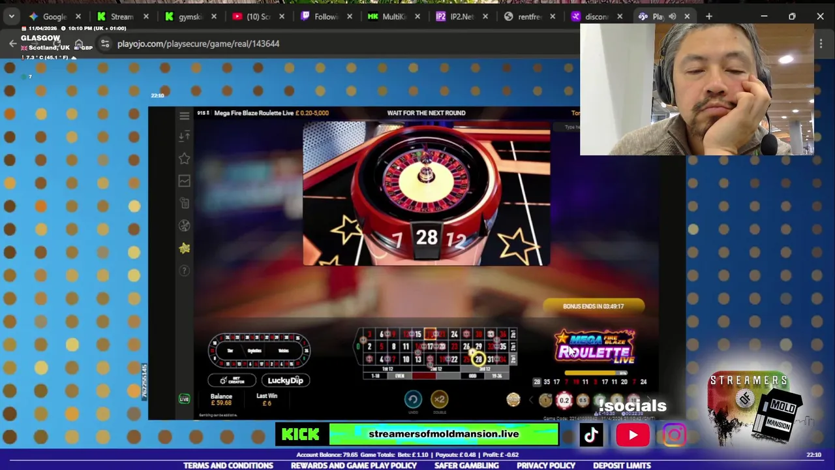Open PRIVACY POLICY link
Screen dimensions: 835x470
(546, 465)
